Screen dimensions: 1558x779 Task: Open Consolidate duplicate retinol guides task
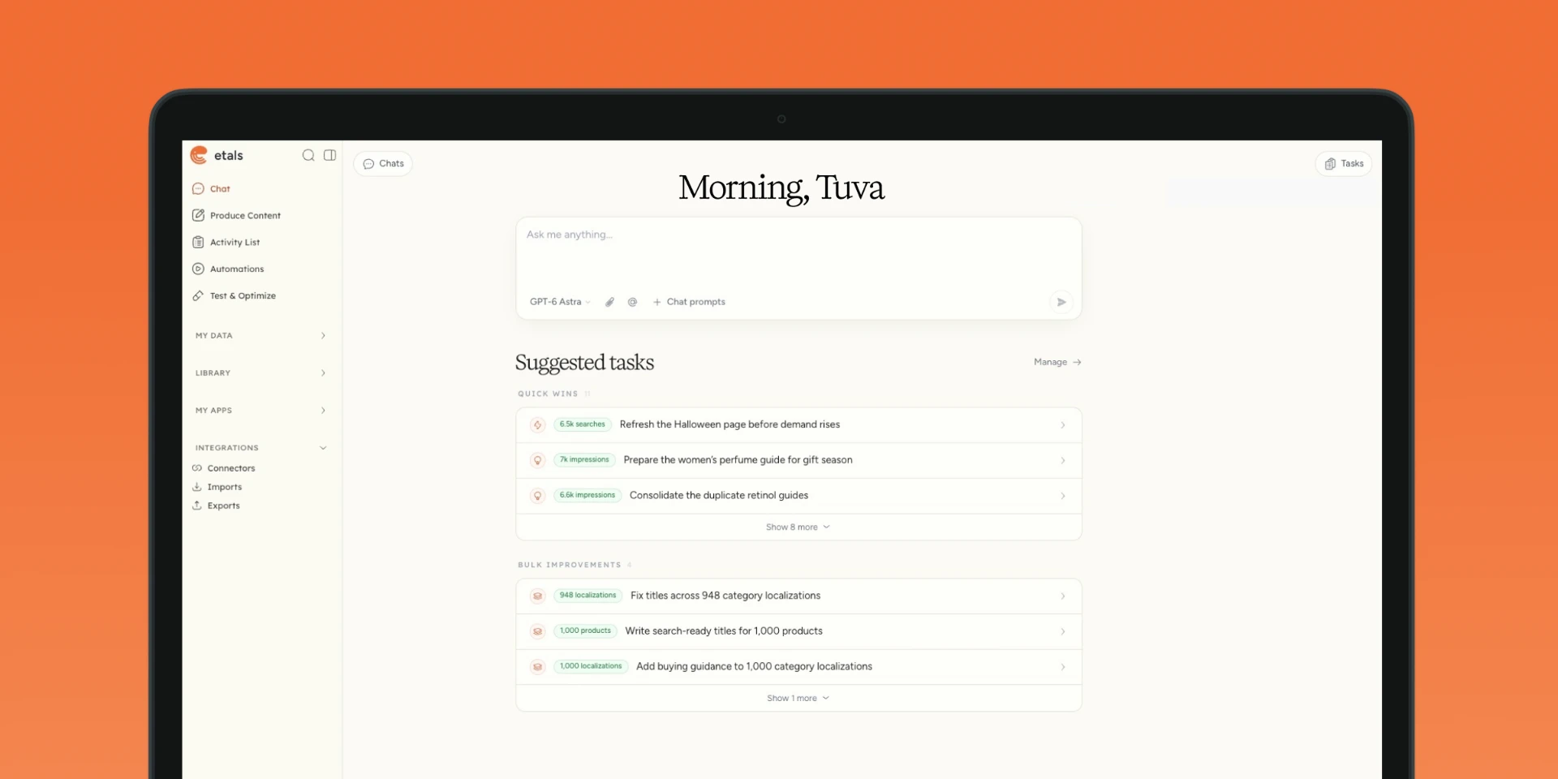798,496
